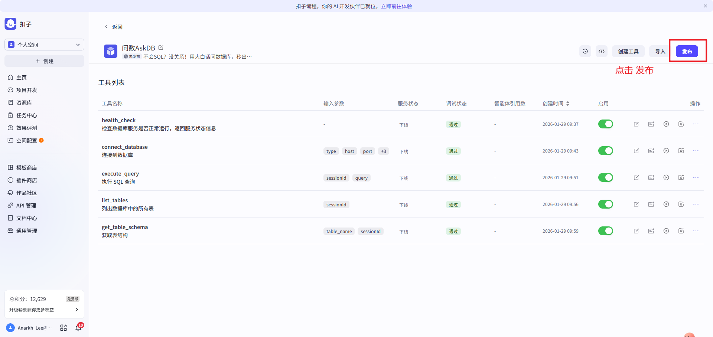Dismiss the top announcement banner
The height and width of the screenshot is (337, 713).
click(x=705, y=6)
